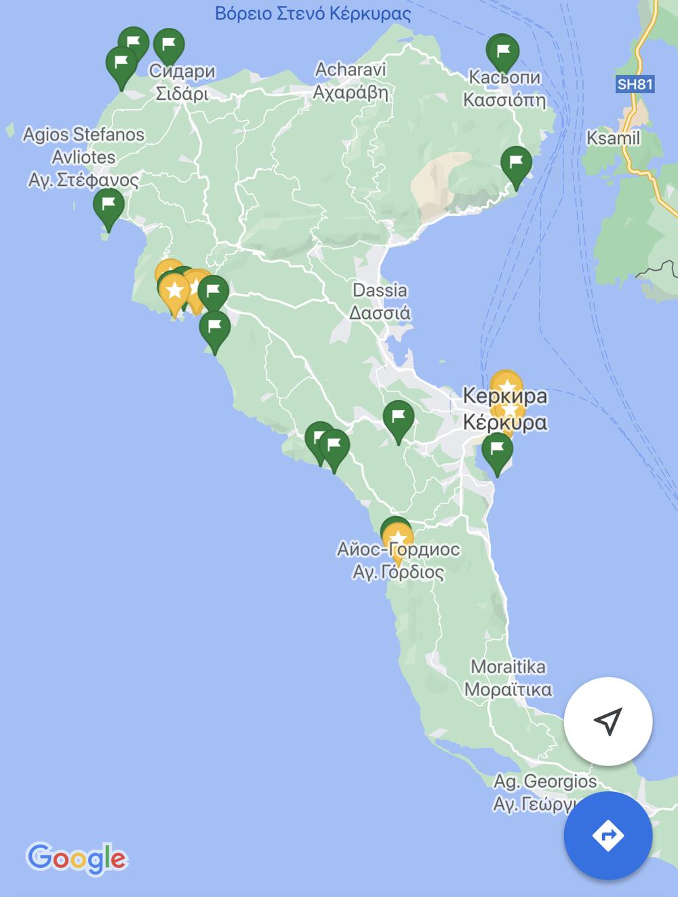
Task: Tap the SH81 road shield
Action: (635, 85)
